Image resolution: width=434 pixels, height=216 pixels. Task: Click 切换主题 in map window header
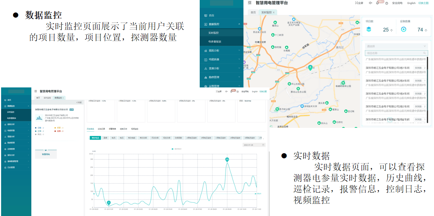423,3
